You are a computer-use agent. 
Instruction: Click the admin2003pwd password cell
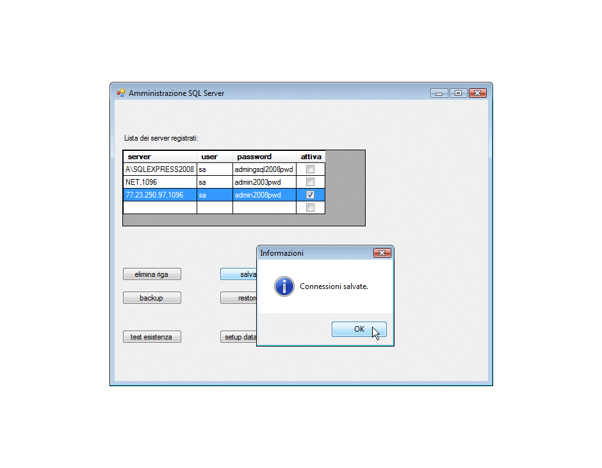pos(264,182)
